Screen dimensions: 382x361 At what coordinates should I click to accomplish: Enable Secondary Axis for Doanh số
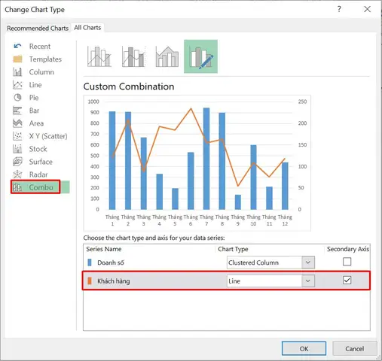coord(347,262)
